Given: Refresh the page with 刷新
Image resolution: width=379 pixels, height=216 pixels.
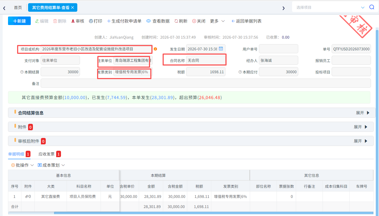Looking at the screenshot, I should pos(181,21).
